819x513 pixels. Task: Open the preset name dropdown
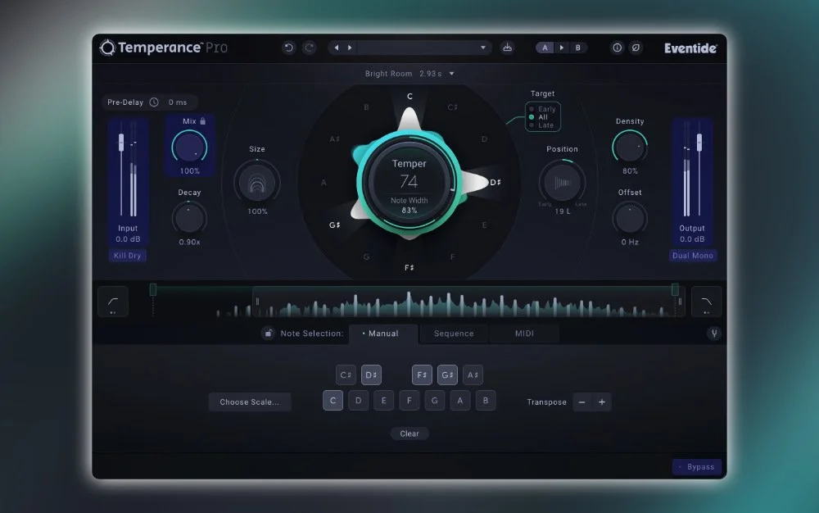424,48
